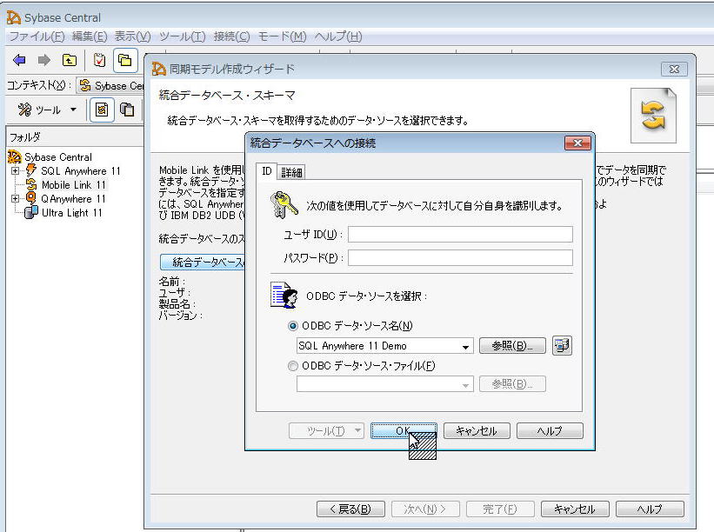The width and height of the screenshot is (714, 532).
Task: Click the ODBC administrator icon beside 参照
Action: pyautogui.click(x=563, y=345)
